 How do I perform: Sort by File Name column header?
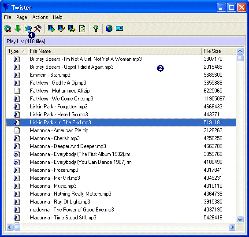(115, 51)
